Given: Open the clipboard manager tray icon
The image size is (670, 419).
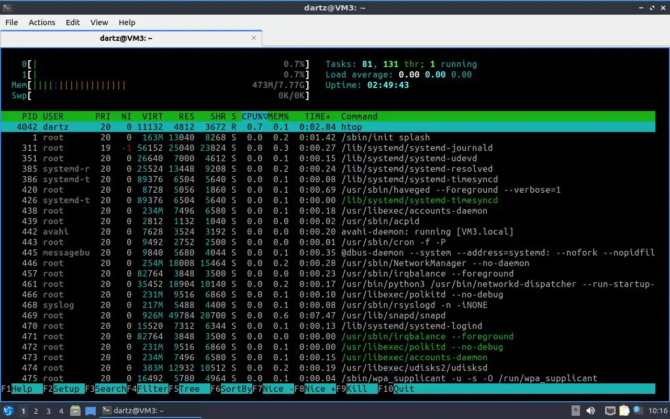Looking at the screenshot, I should (624, 411).
